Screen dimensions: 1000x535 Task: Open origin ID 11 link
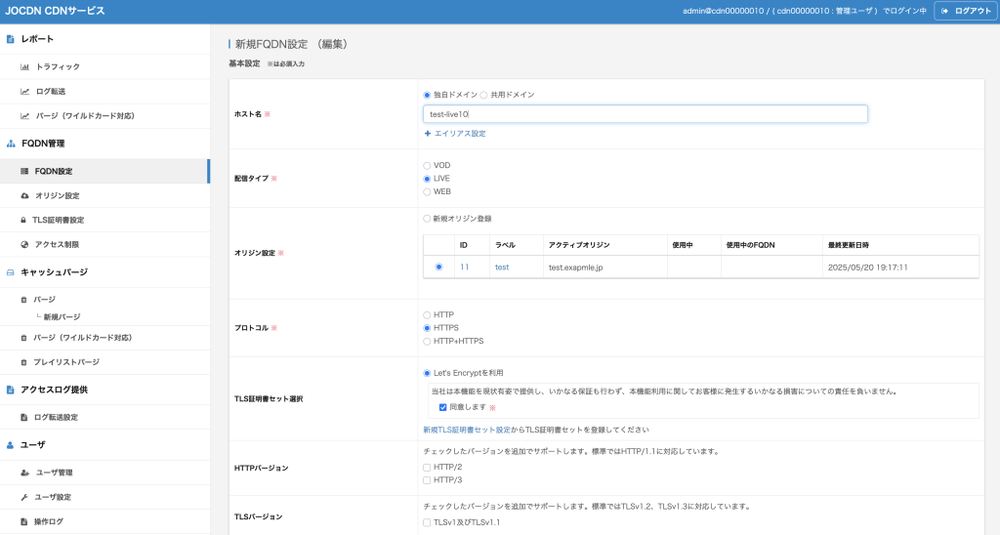click(x=464, y=267)
